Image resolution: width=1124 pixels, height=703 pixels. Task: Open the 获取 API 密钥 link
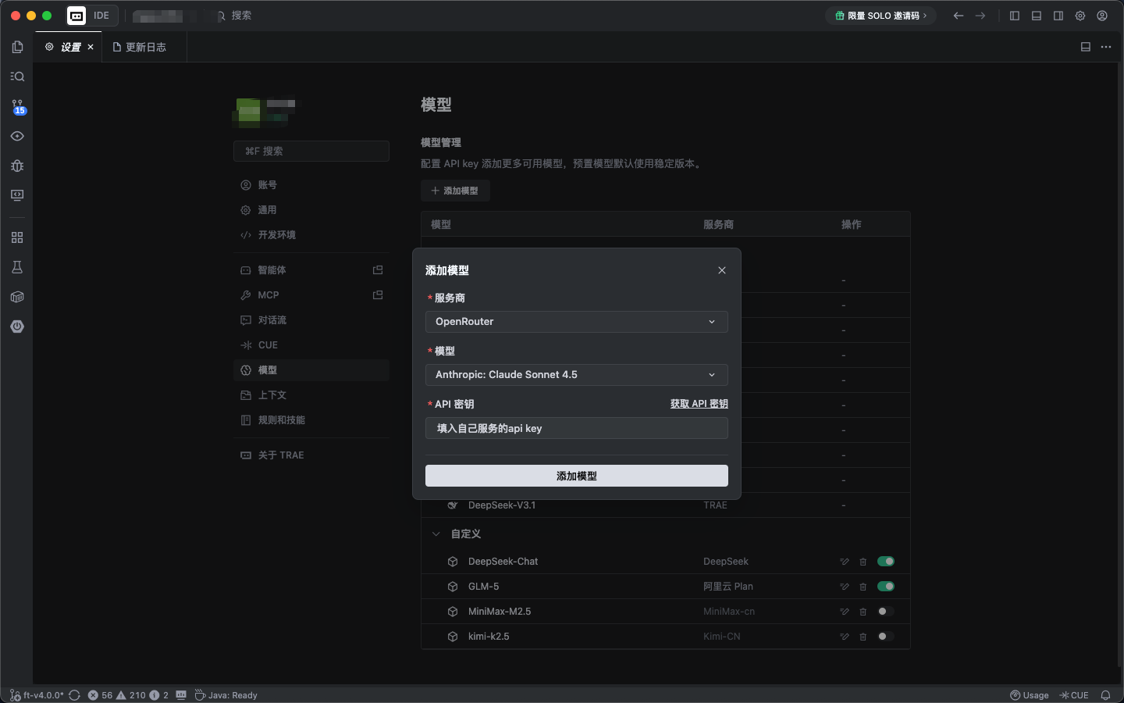(699, 404)
